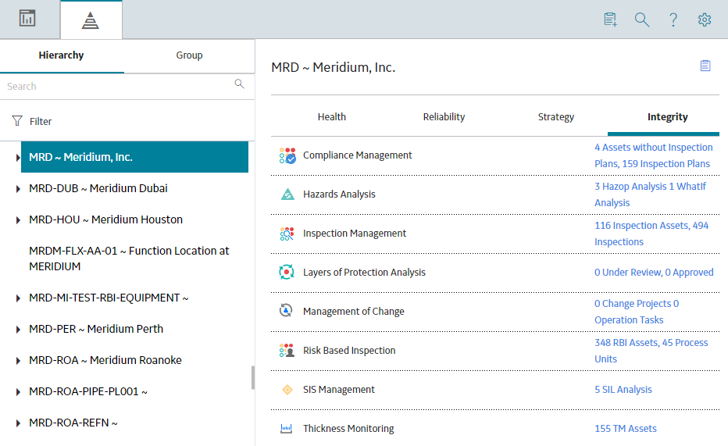This screenshot has width=728, height=446.
Task: Click the SIS Management diamond icon
Action: [x=287, y=390]
